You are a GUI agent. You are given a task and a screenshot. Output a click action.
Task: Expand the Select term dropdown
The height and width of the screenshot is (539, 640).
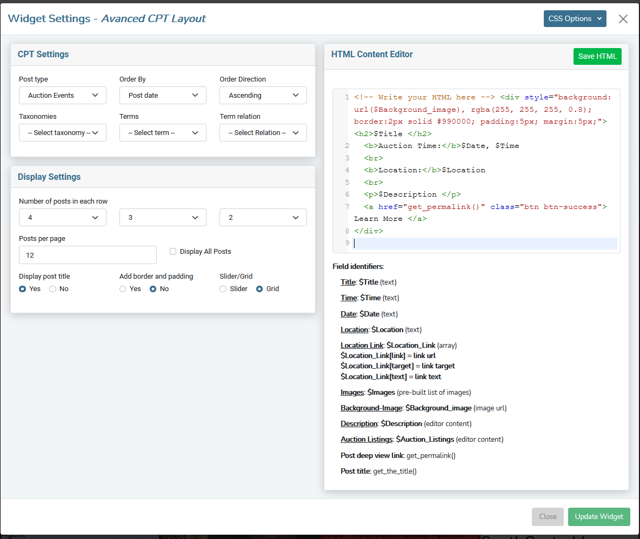pyautogui.click(x=163, y=132)
